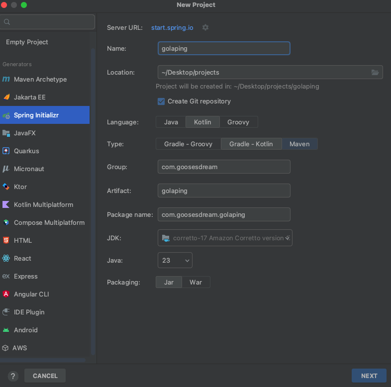This screenshot has height=387, width=391.
Task: Click the project Name field
Action: [224, 48]
